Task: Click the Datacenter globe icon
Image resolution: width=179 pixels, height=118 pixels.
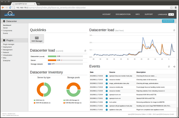Action: click(4, 21)
